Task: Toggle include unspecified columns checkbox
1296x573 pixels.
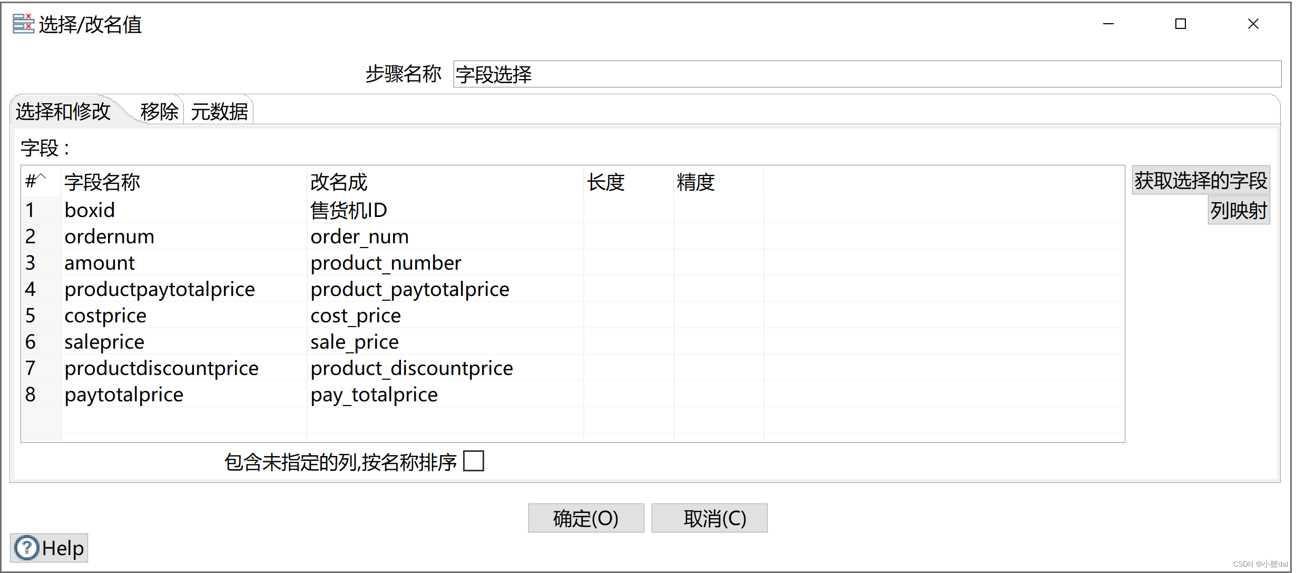Action: point(473,461)
